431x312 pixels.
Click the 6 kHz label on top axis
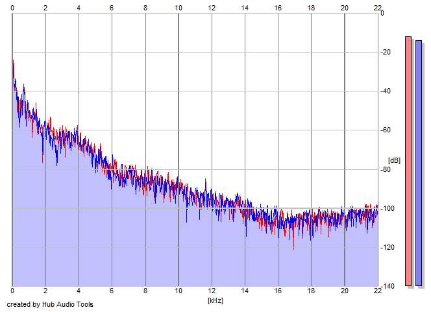(x=112, y=8)
